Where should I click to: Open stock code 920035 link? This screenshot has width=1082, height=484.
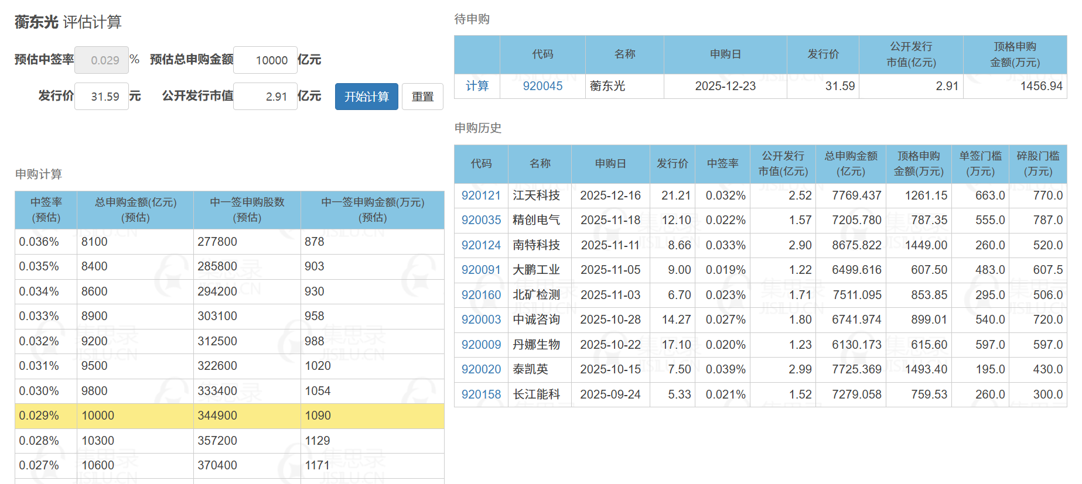[481, 220]
